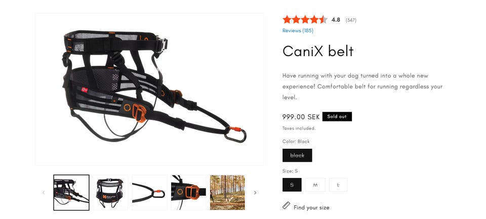Show next thumbnails with right arrow

point(255,193)
